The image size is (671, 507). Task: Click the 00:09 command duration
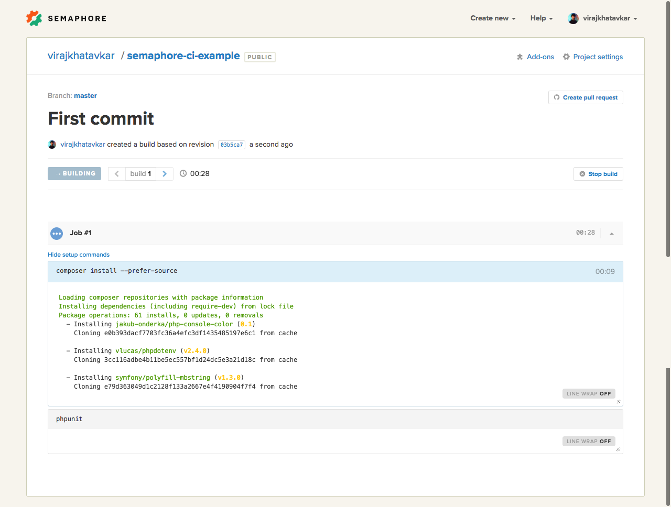pos(605,272)
